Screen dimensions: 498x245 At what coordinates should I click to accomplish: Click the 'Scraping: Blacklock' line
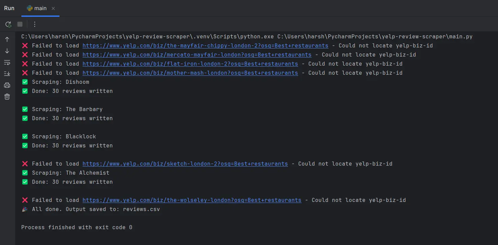click(64, 136)
